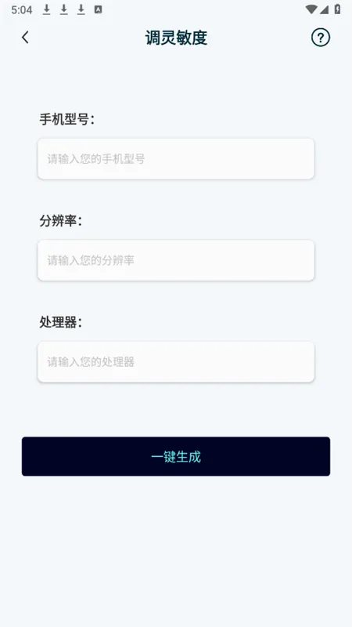The height and width of the screenshot is (627, 352).
Task: Tap the 分辨率: label text
Action: pos(60,221)
